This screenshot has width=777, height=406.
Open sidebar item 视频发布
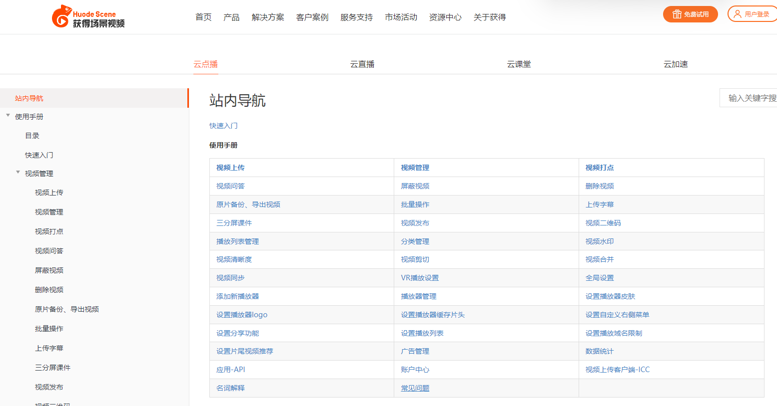click(49, 387)
